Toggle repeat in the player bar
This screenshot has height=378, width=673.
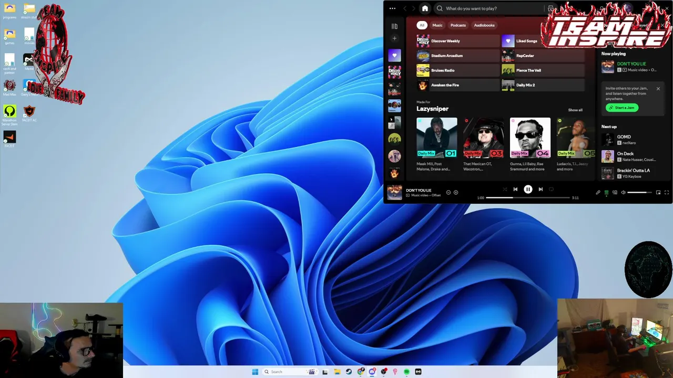click(x=551, y=189)
